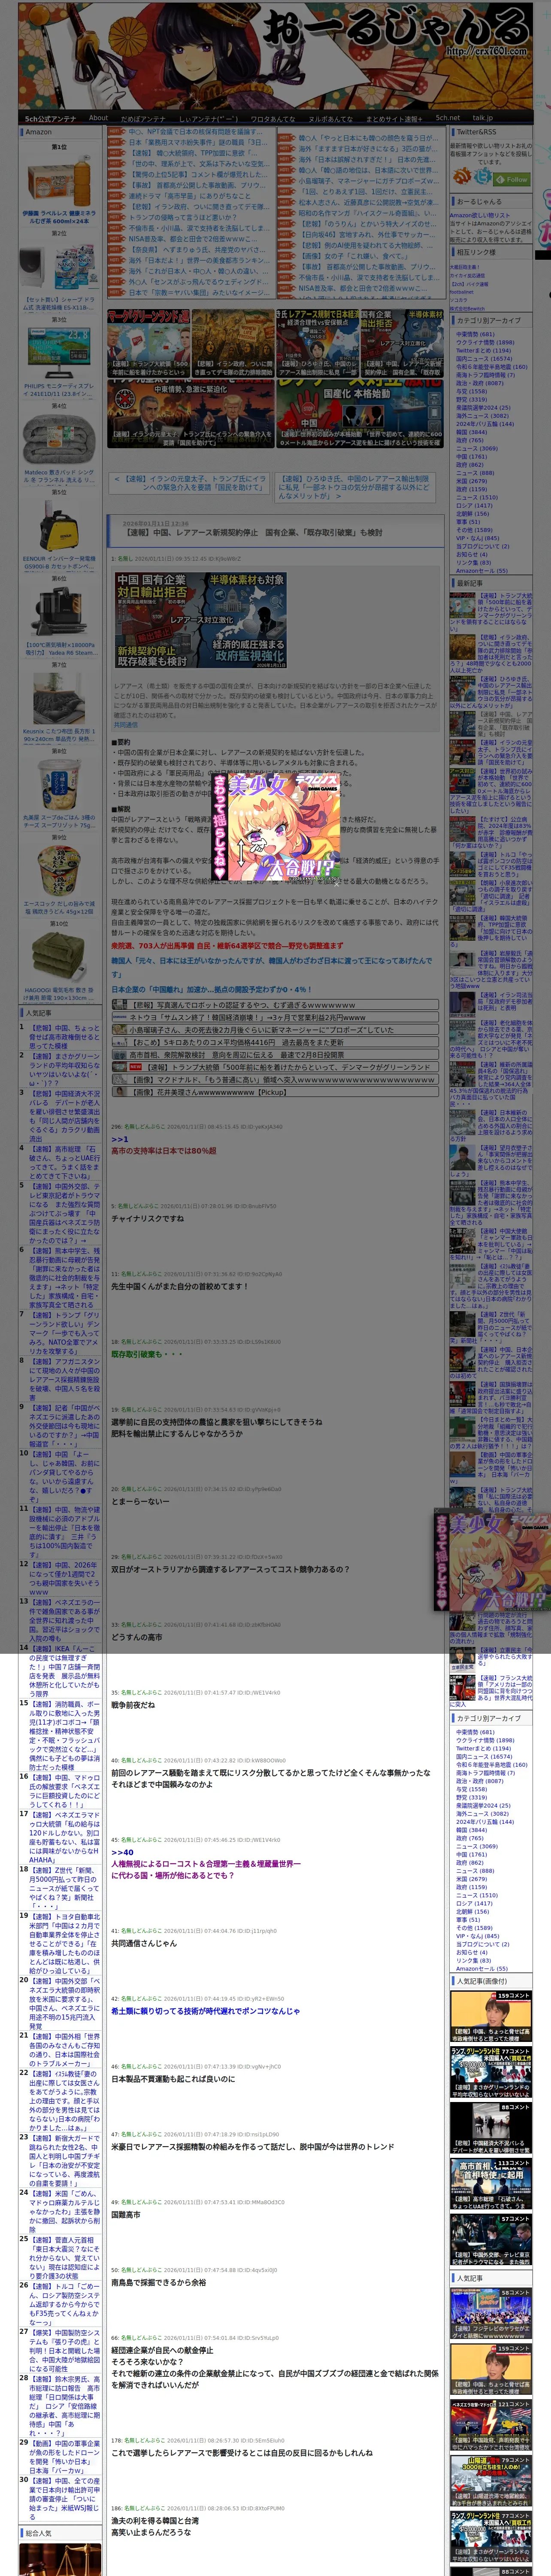Open the 中東情勢 (681) category link
551x2576 pixels.
pyautogui.click(x=475, y=334)
